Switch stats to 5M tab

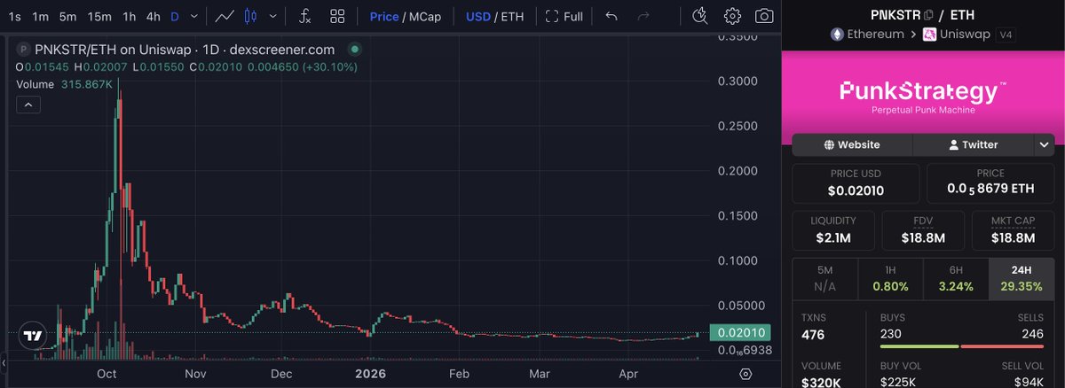tap(824, 278)
